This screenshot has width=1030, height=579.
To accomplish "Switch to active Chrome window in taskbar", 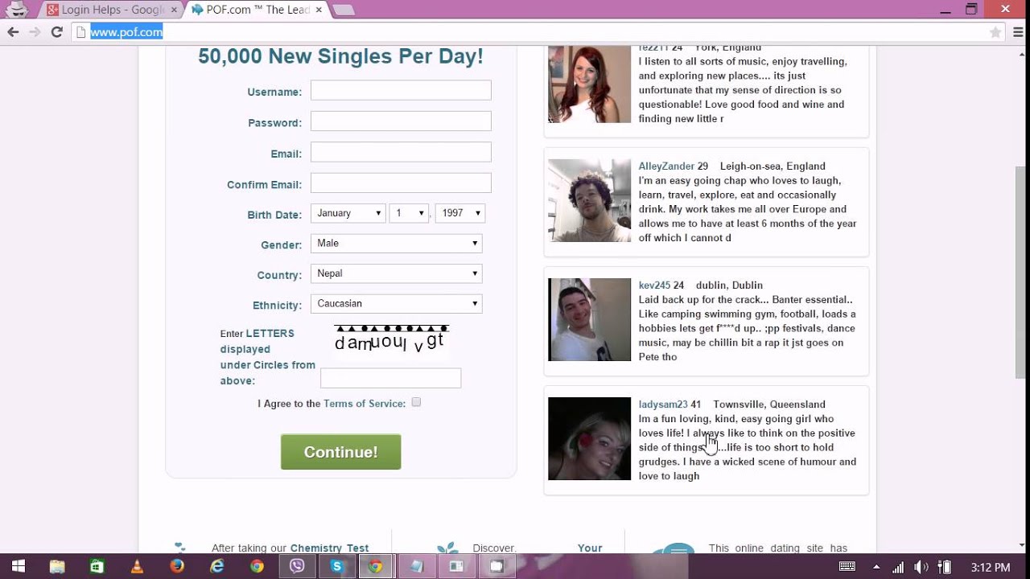I will tap(376, 566).
